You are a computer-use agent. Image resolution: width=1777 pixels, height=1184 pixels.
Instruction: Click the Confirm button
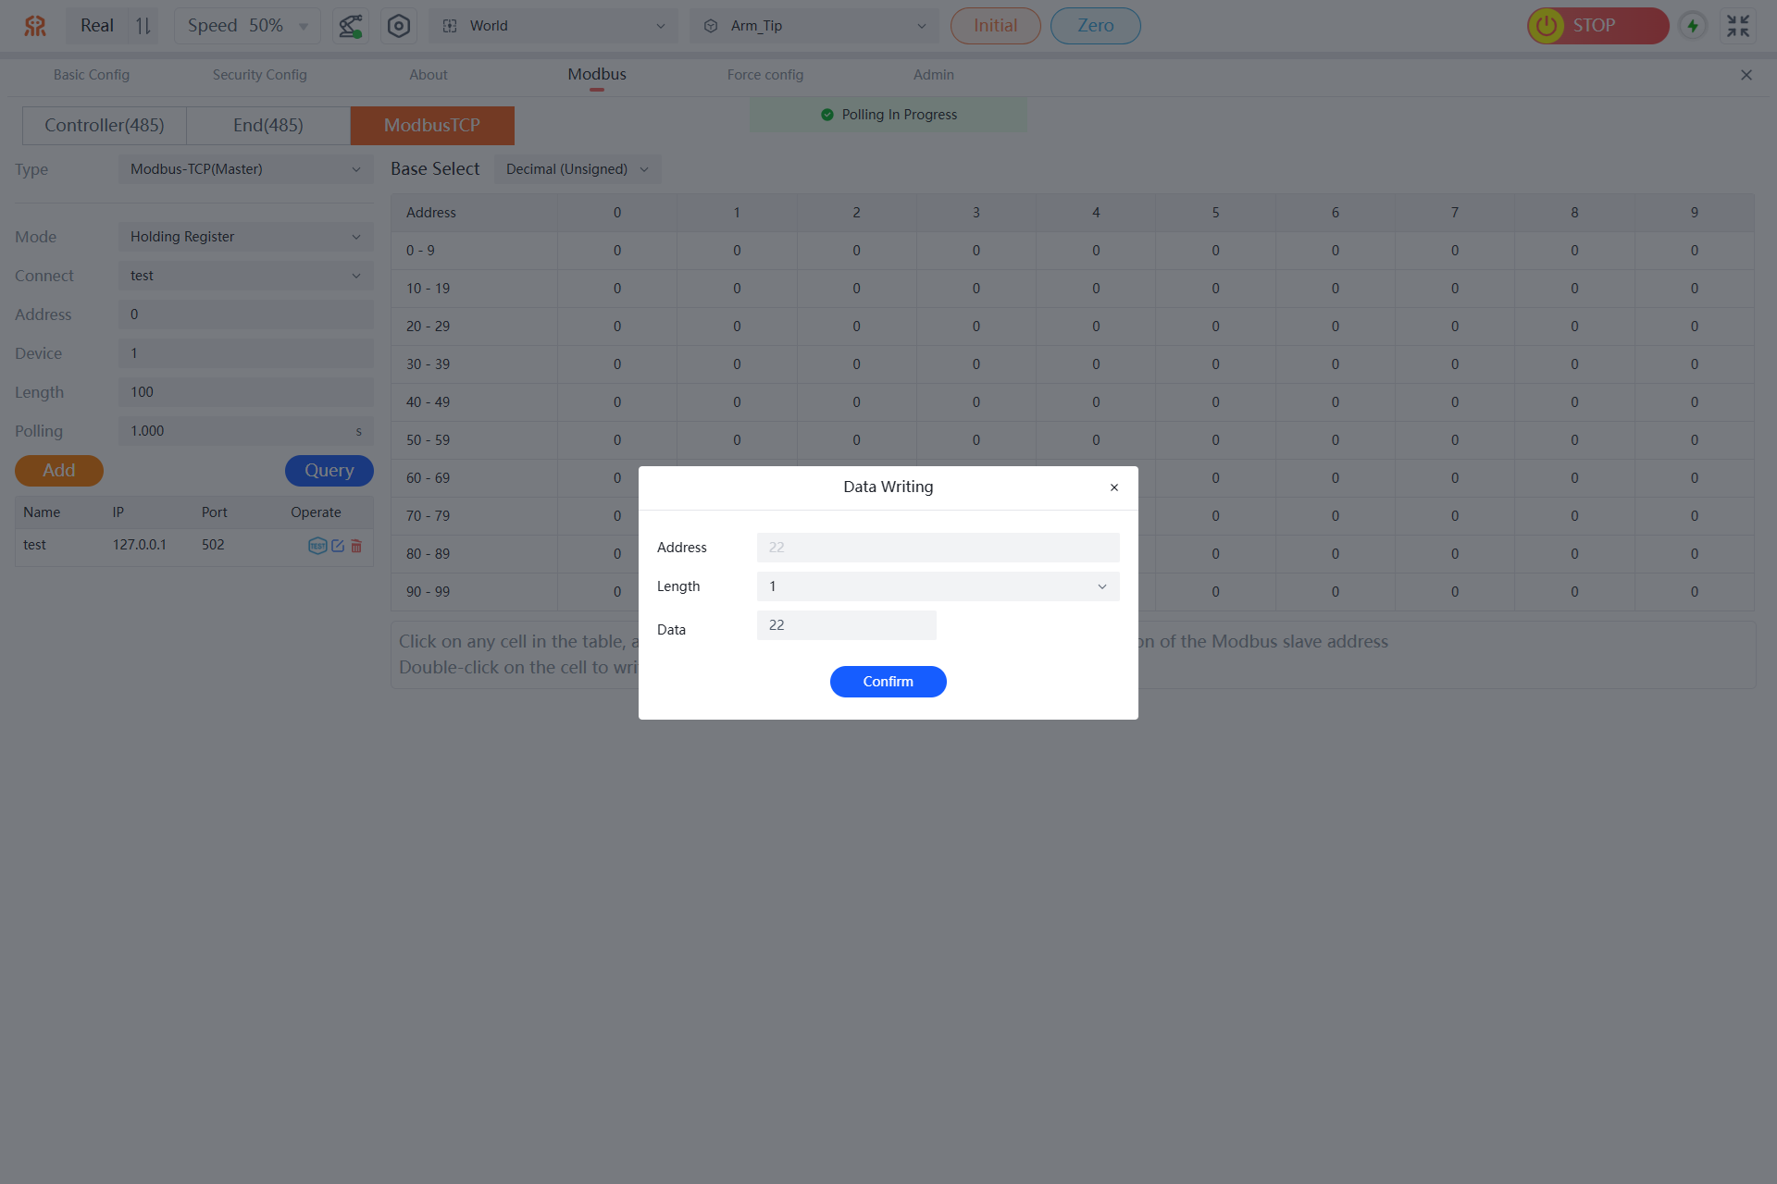pos(888,682)
